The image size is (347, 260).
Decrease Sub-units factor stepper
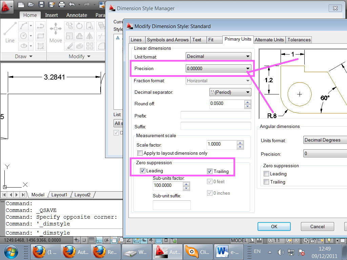[x=186, y=188]
